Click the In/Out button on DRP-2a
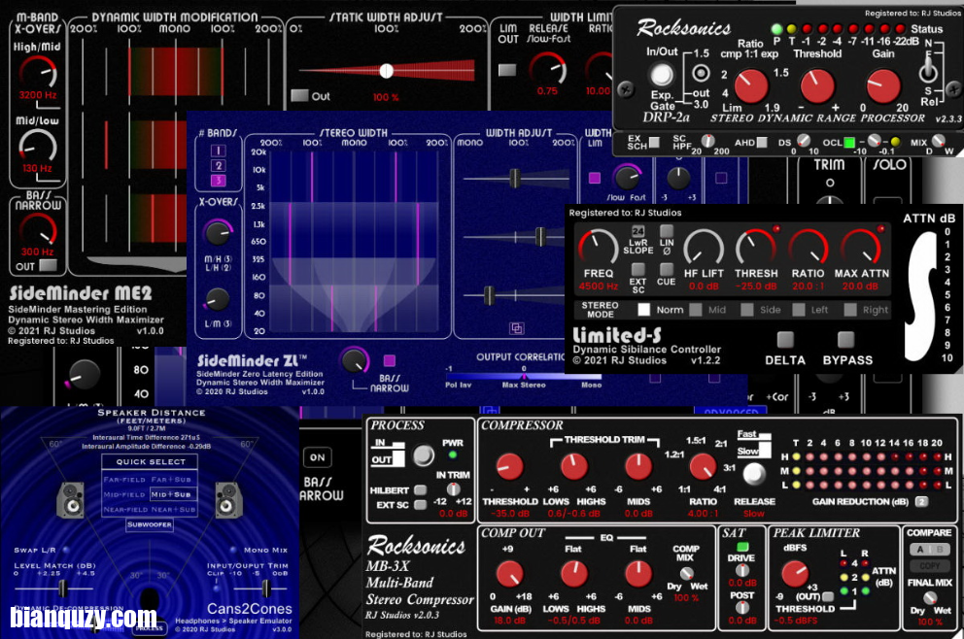The height and width of the screenshot is (639, 964). 662,75
